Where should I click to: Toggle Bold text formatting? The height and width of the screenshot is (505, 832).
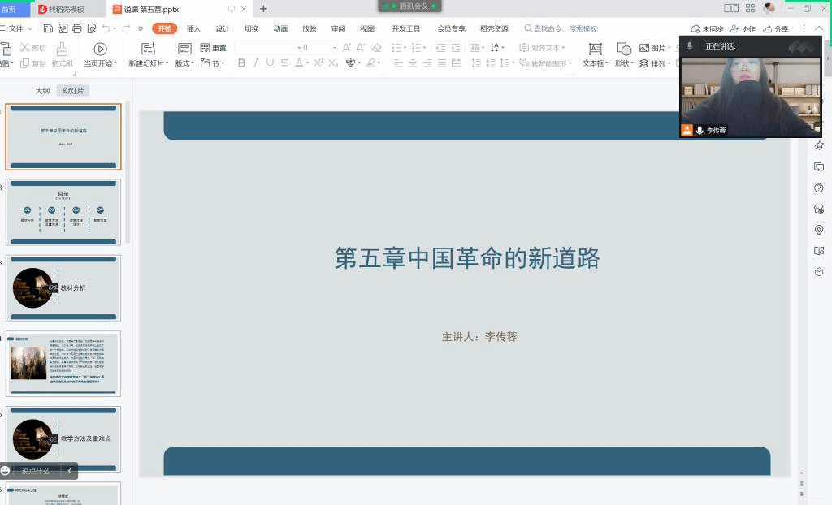pyautogui.click(x=241, y=63)
